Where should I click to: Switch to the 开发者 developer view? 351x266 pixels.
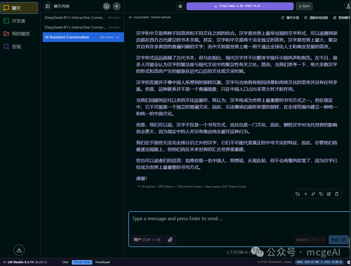click(14, 21)
